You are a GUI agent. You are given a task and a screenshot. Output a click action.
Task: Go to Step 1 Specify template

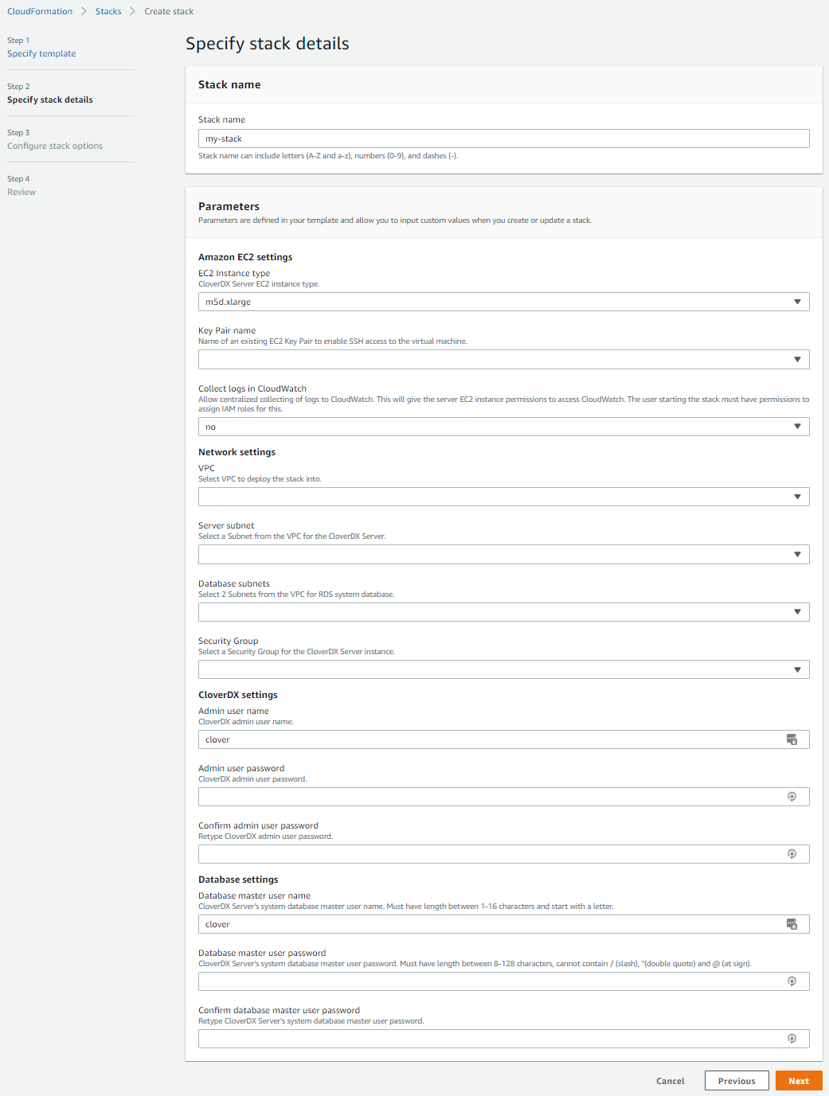click(x=41, y=53)
